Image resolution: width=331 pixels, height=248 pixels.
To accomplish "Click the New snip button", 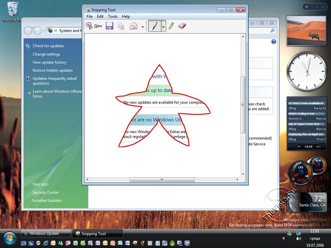I will [94, 26].
